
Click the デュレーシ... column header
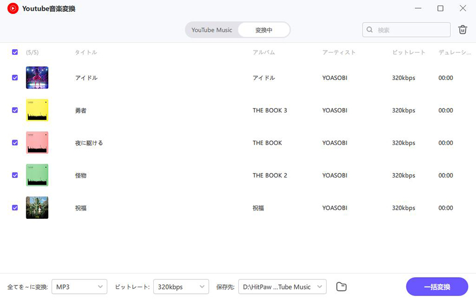pyautogui.click(x=454, y=52)
